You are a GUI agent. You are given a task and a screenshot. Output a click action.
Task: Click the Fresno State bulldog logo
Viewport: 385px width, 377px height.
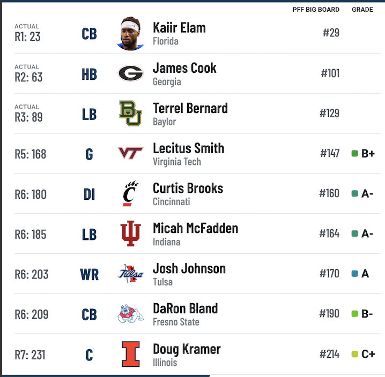click(130, 313)
